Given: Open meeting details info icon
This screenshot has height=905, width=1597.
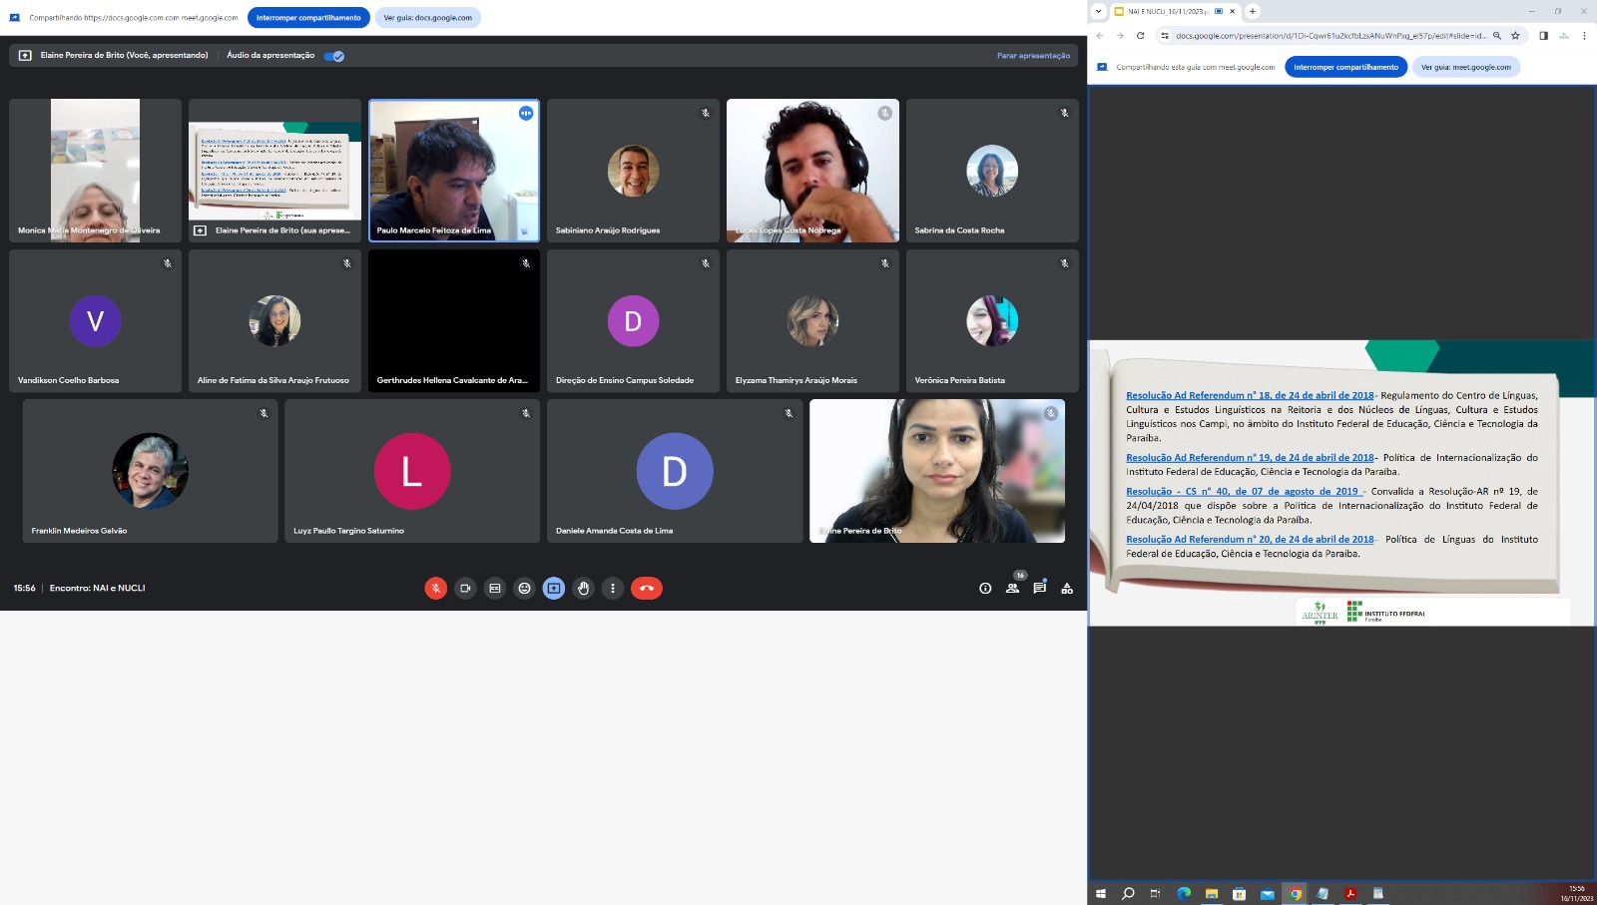Looking at the screenshot, I should click(x=985, y=589).
